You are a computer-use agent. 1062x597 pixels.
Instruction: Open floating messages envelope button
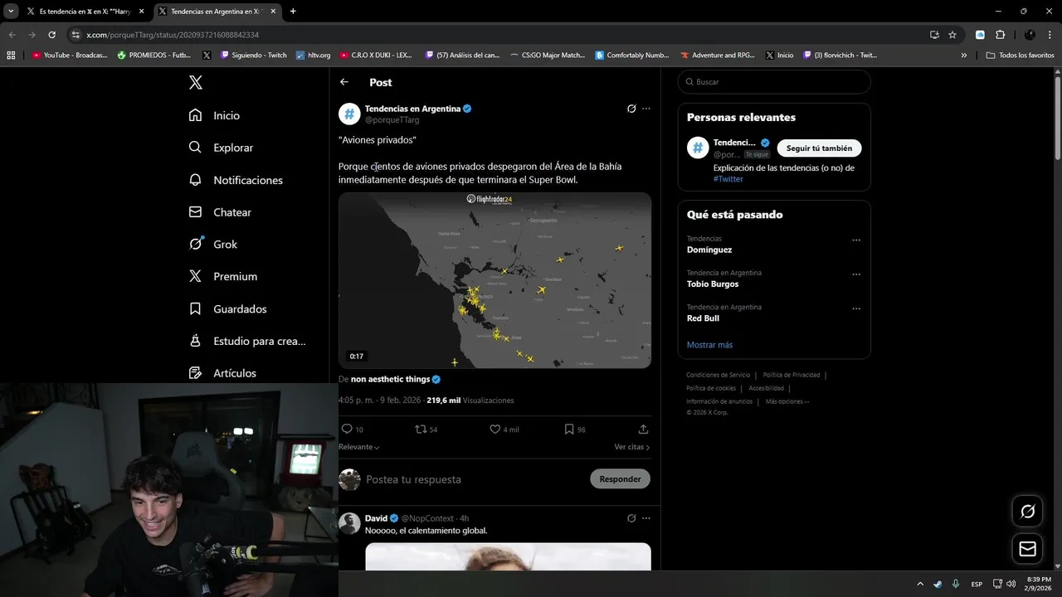click(x=1027, y=549)
